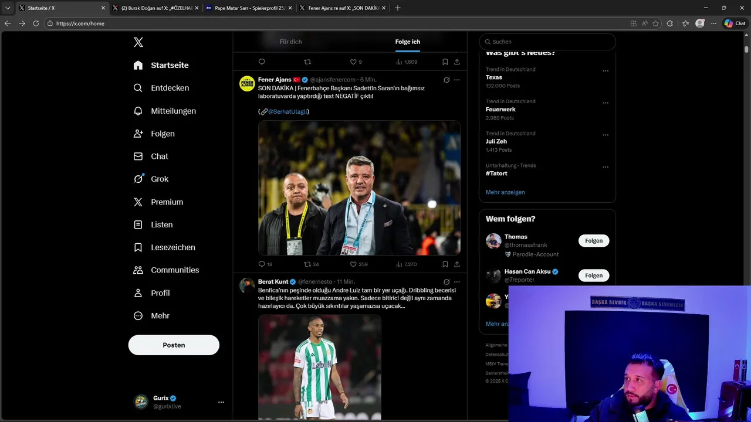Image resolution: width=751 pixels, height=422 pixels.
Task: Switch to the Burak Doğan auf X browser tab
Action: 155,8
